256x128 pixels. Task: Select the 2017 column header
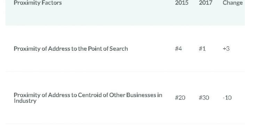click(x=206, y=3)
